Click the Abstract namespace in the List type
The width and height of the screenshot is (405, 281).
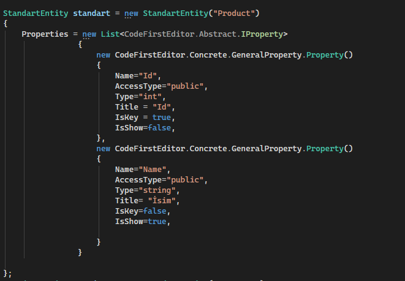coord(219,34)
